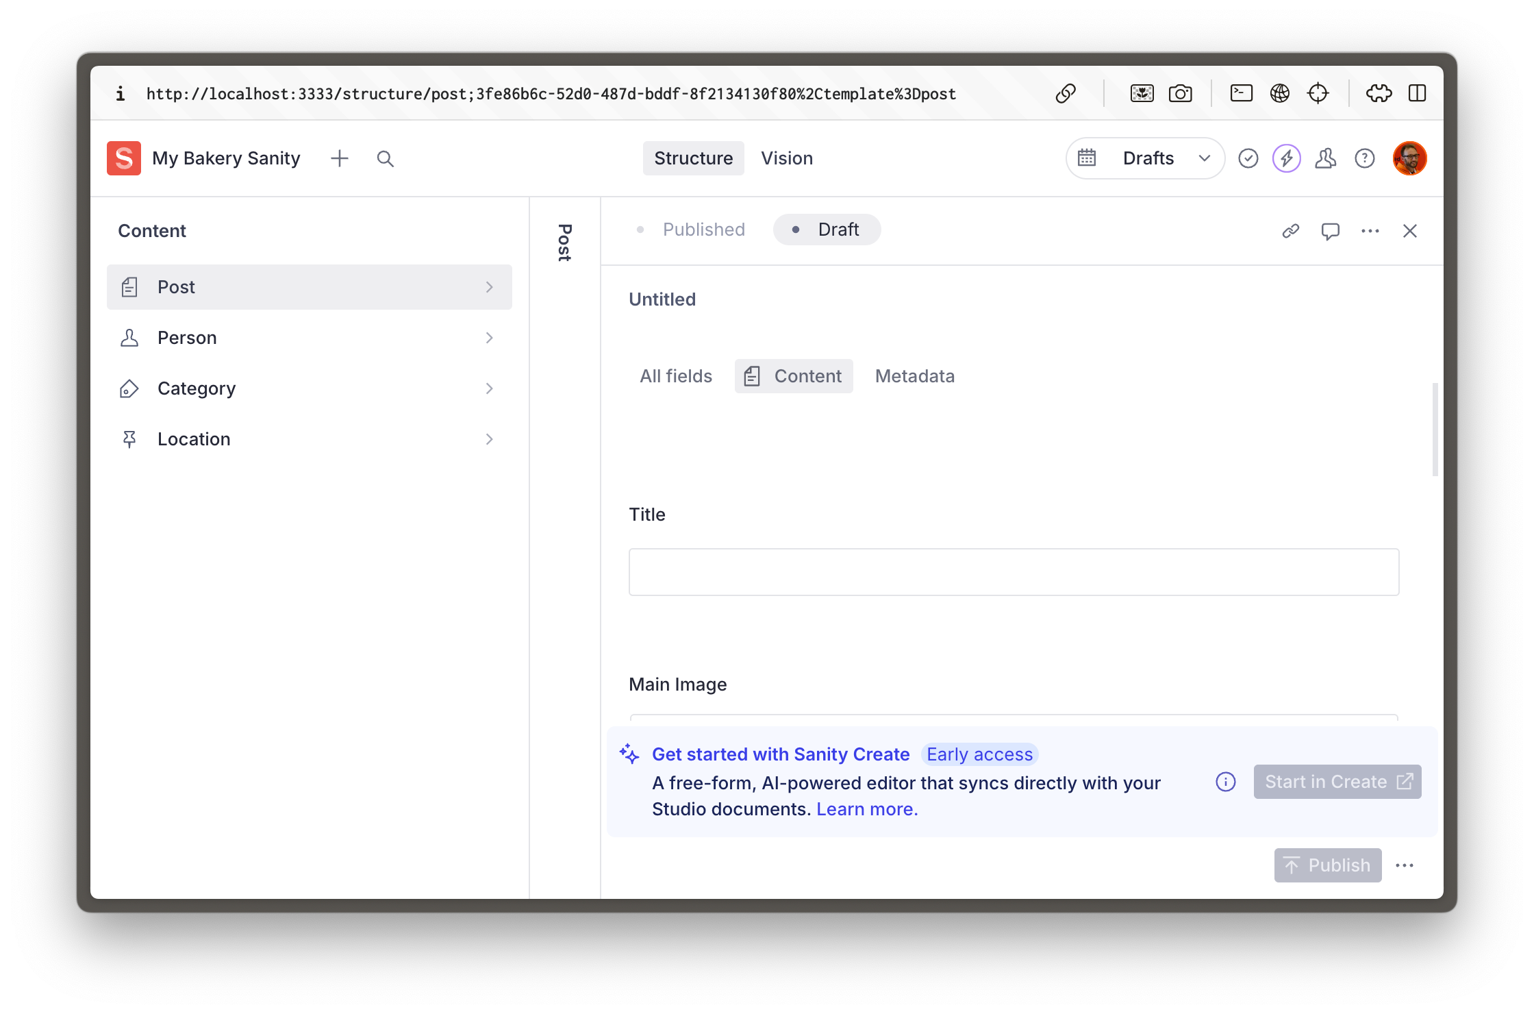Open the lightning bolt free trial icon
1534x1014 pixels.
[x=1286, y=158]
